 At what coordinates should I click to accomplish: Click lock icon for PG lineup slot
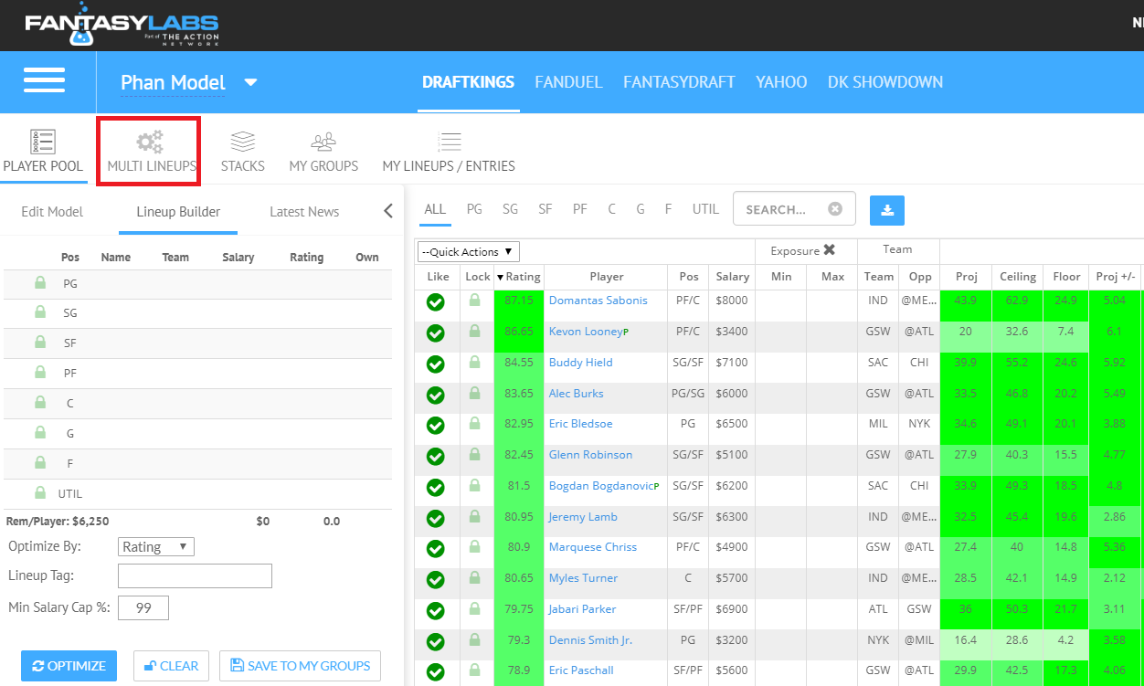[x=40, y=283]
